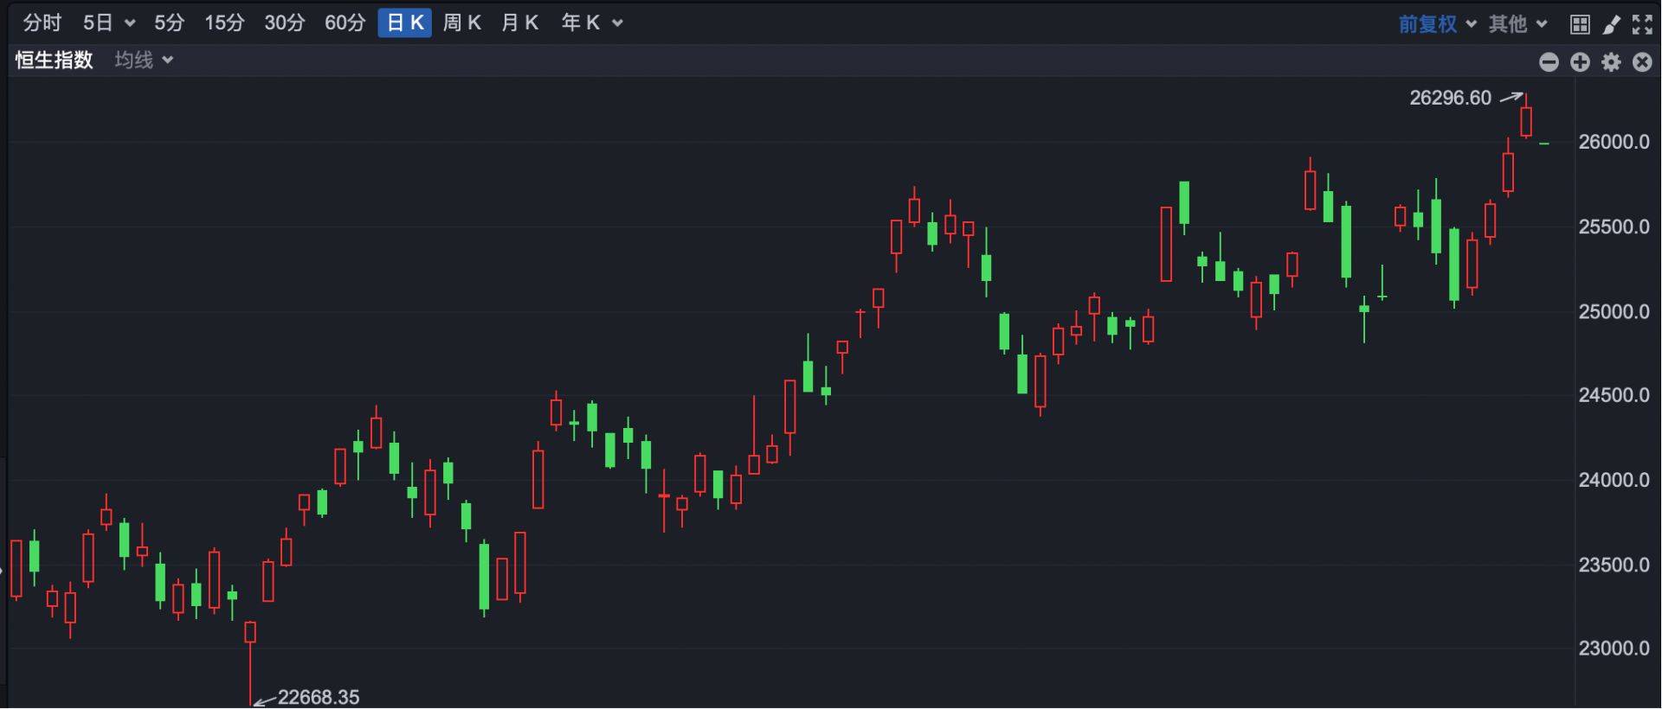Screen dimensions: 1662x709
Task: Open the 前复权 adjustment dropdown
Action: [x=1437, y=24]
